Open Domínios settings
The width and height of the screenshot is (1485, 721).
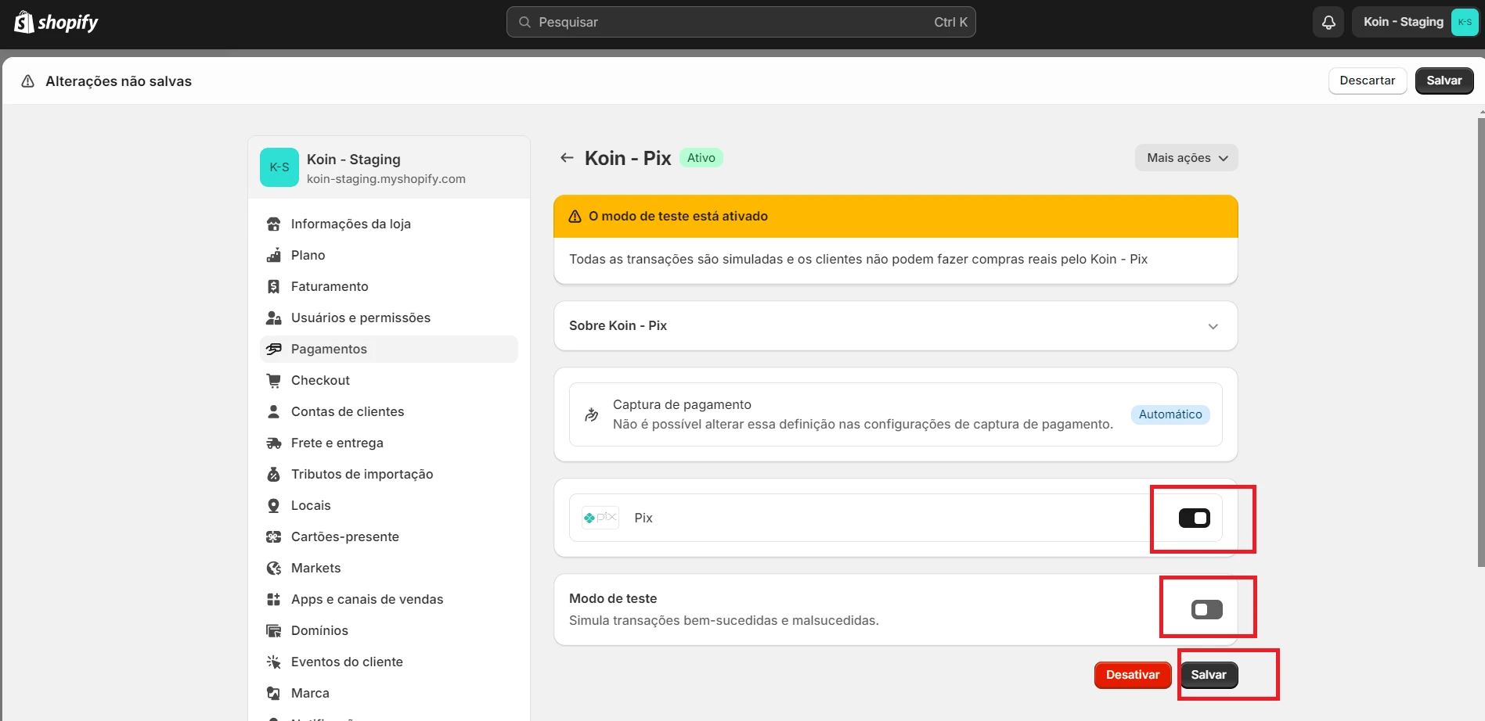pos(389,630)
